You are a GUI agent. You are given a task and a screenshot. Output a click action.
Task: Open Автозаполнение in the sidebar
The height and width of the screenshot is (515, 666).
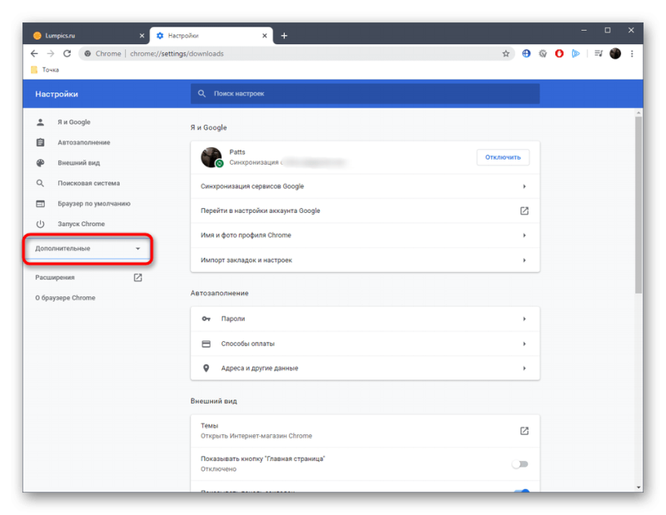[x=84, y=142]
